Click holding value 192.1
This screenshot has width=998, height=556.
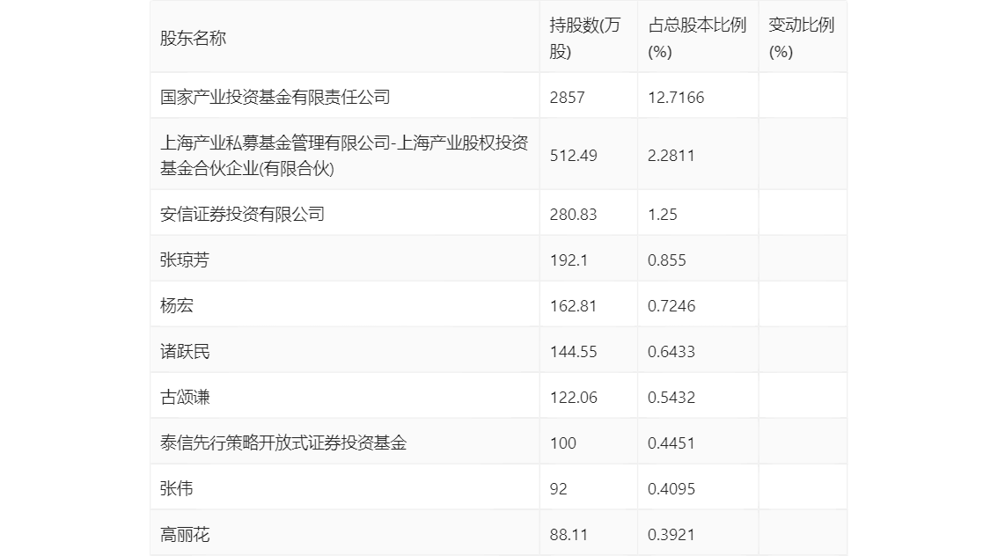(569, 260)
